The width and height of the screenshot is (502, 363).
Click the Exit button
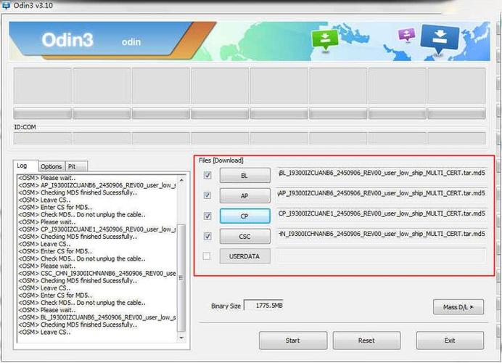pyautogui.click(x=450, y=340)
